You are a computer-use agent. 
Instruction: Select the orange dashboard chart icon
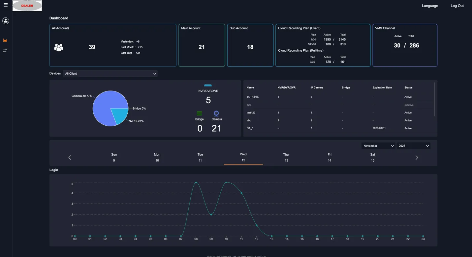click(5, 40)
